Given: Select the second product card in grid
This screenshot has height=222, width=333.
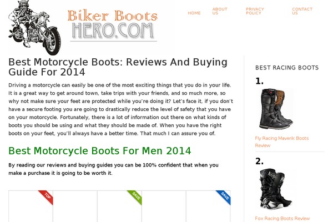Looking at the screenshot, I should [x=75, y=206].
